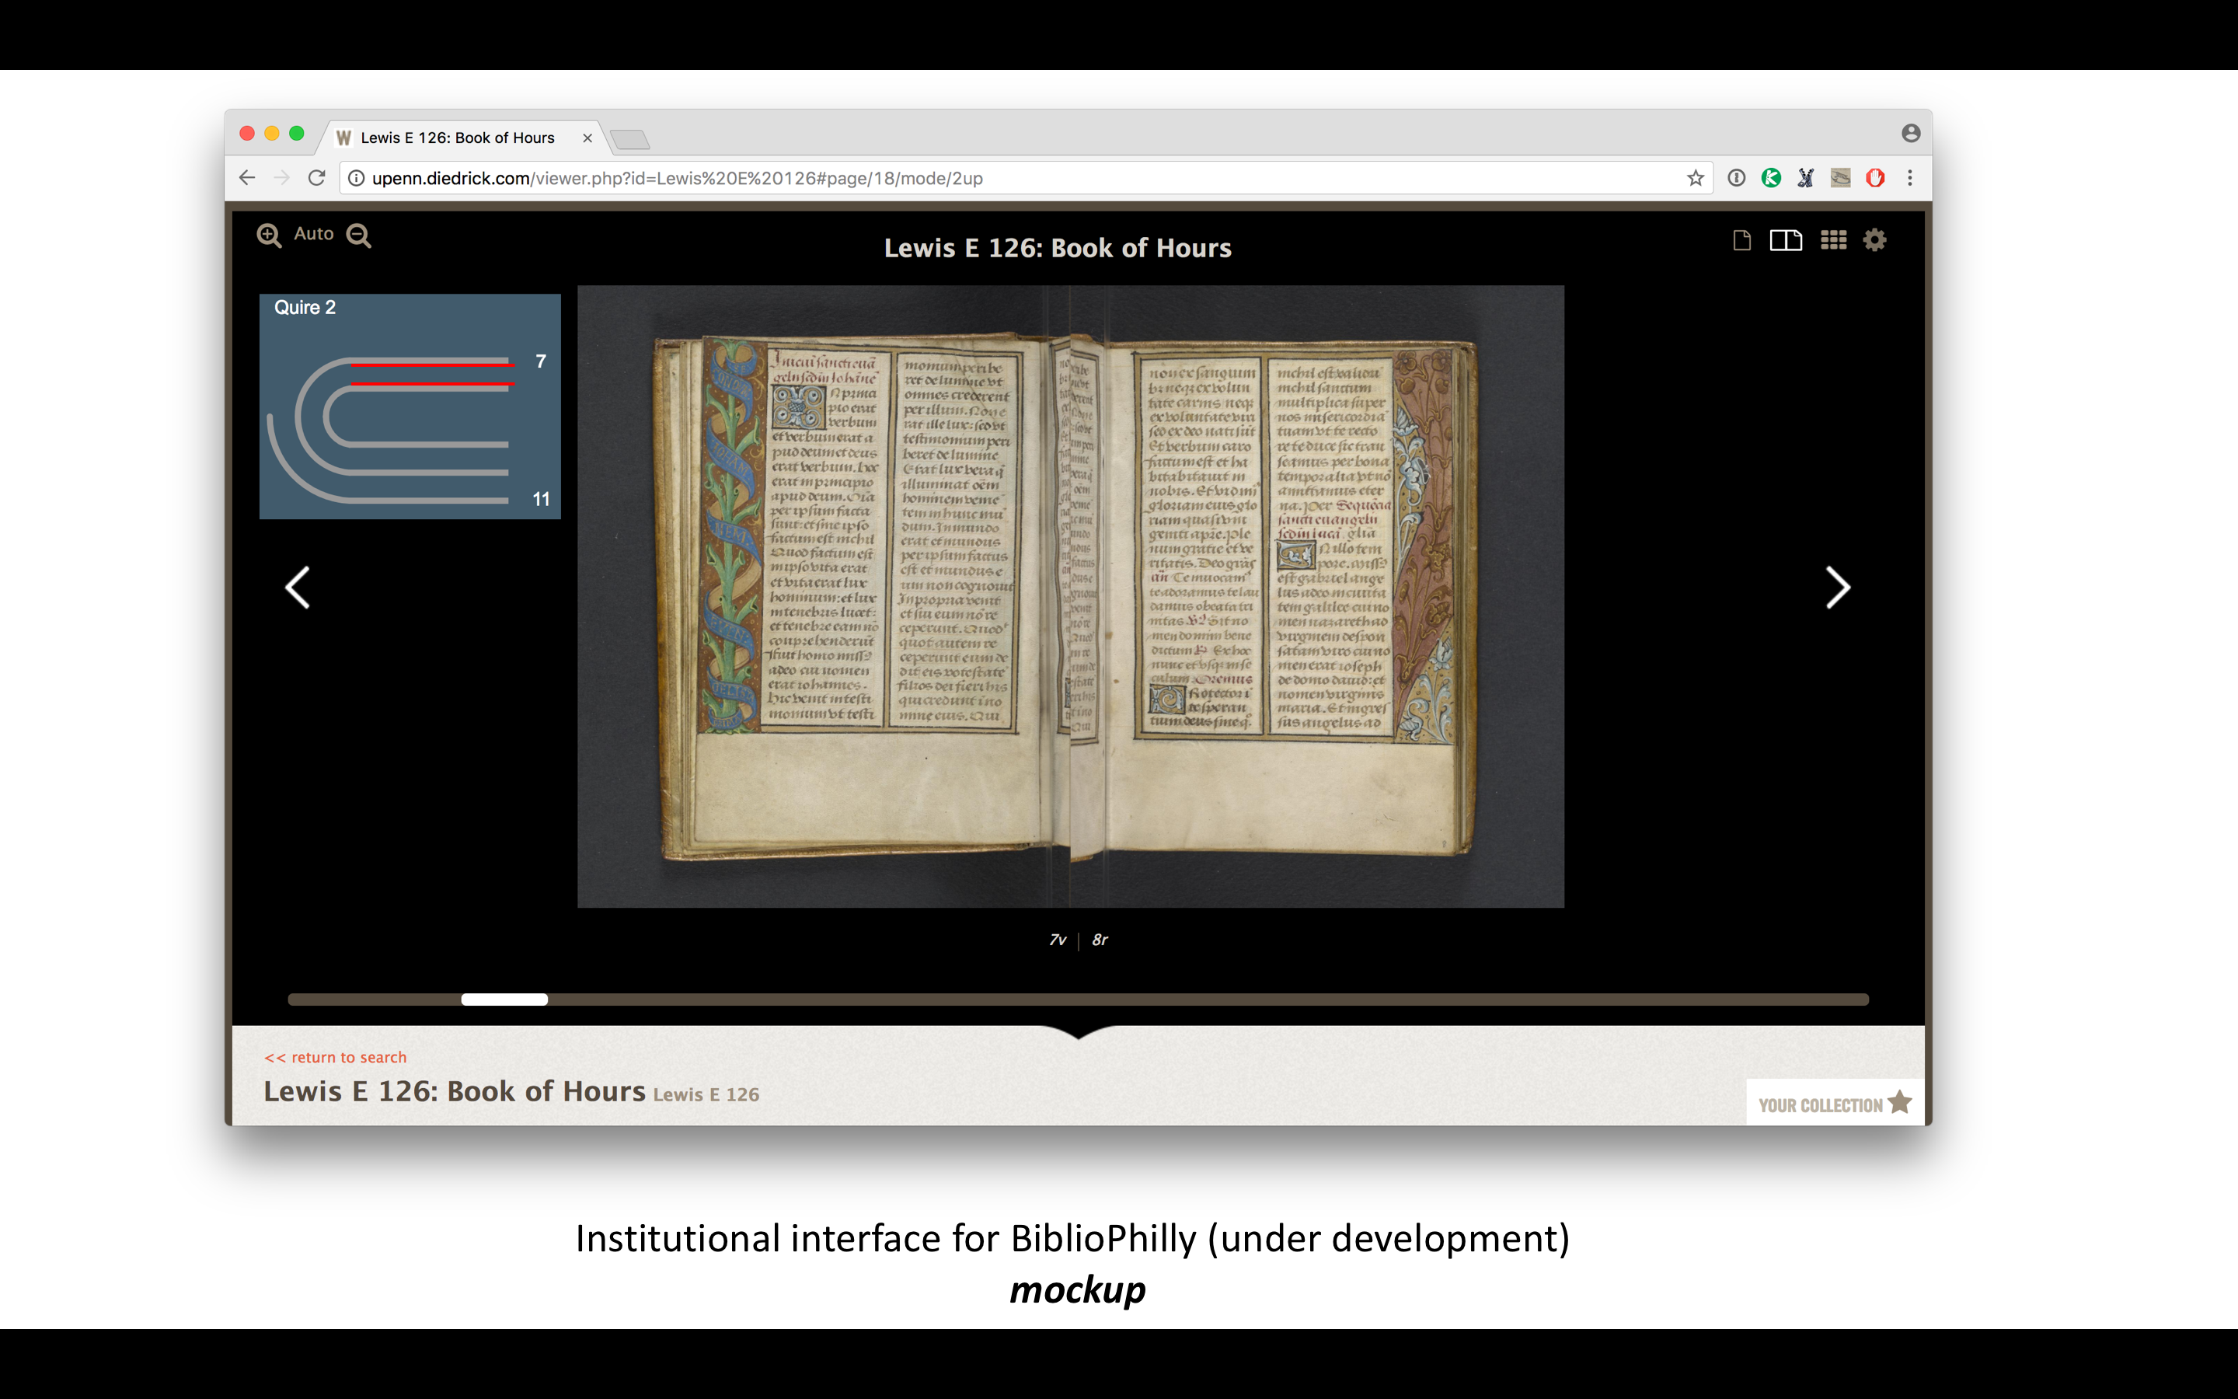Click the site info icon in address bar
This screenshot has height=1399, width=2238.
[356, 178]
